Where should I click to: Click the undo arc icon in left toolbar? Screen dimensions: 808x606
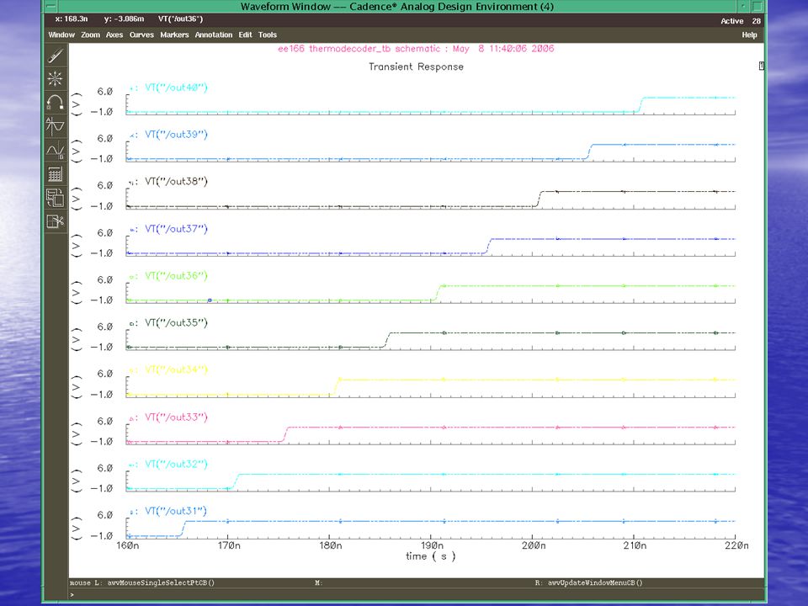point(56,103)
